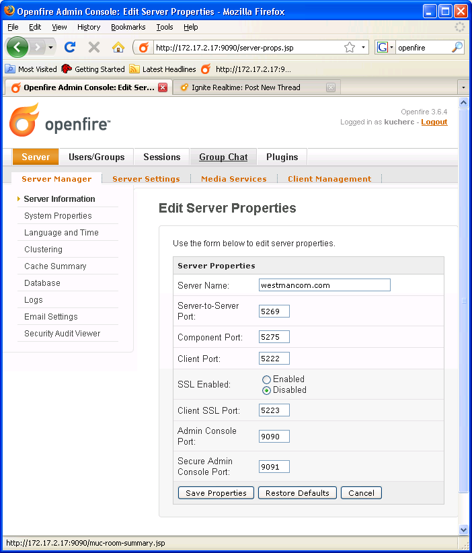The height and width of the screenshot is (553, 472).
Task: Click the Secure Admin Console Port field
Action: (274, 467)
